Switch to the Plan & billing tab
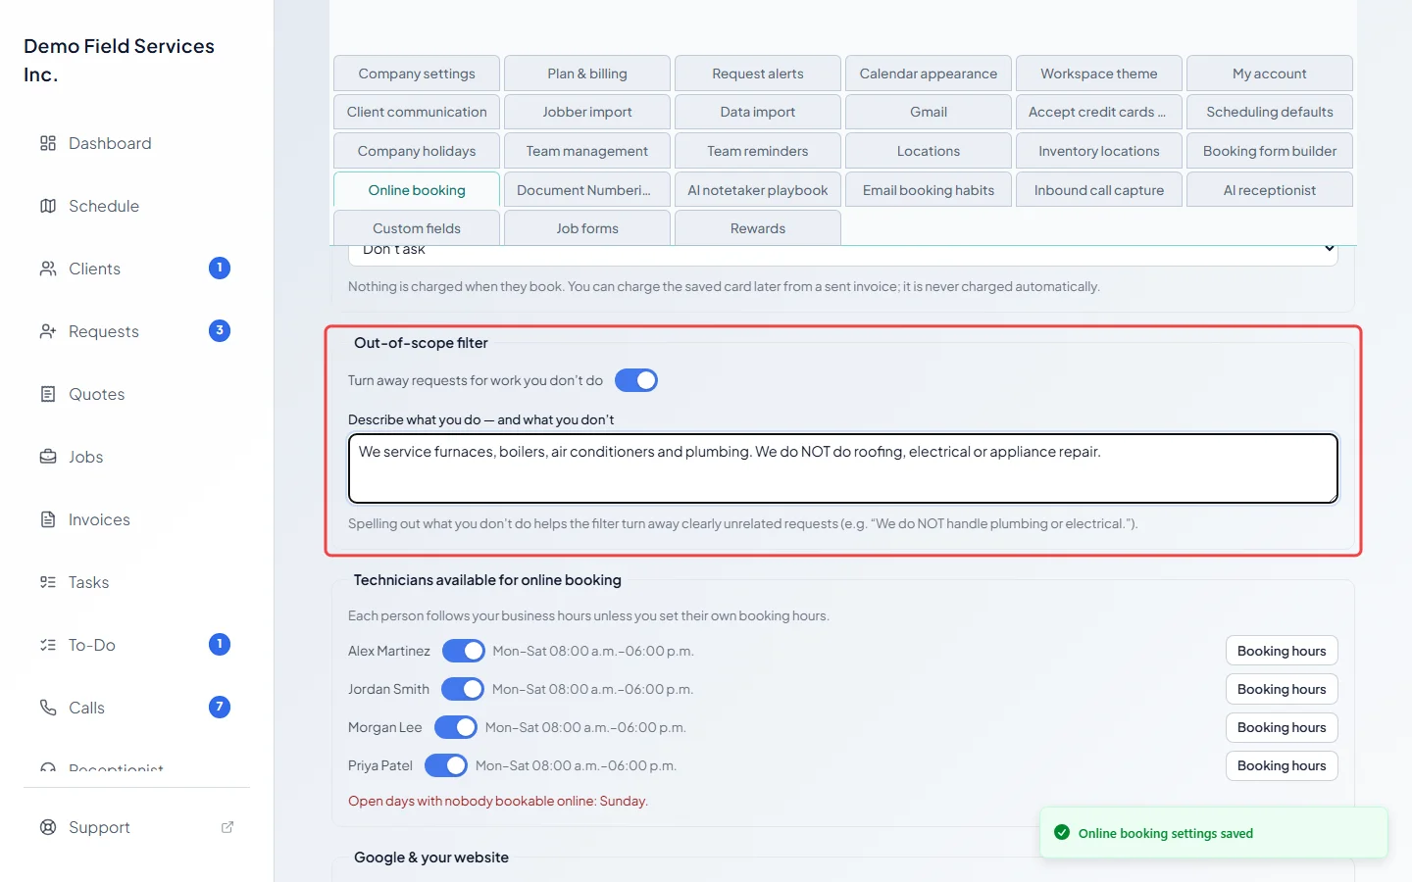This screenshot has width=1412, height=882. point(587,73)
